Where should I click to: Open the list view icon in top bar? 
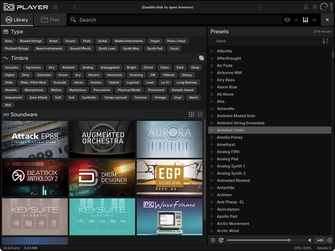coord(315,7)
